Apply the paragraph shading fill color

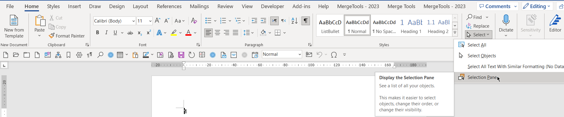point(263,33)
